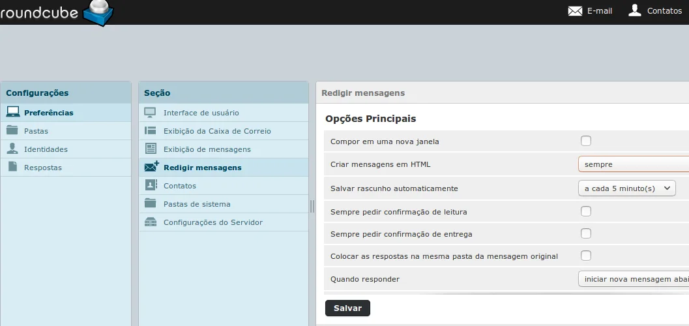Click the Pastas folder icon

[x=12, y=130]
